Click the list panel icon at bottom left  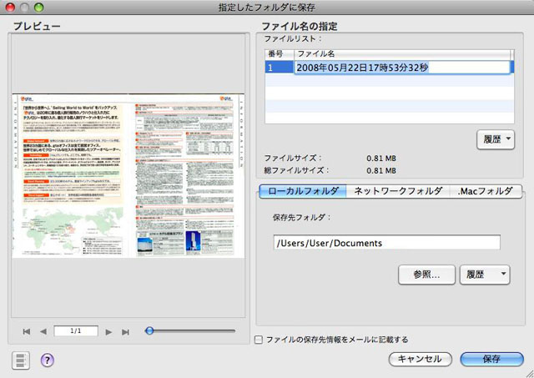pos(21,360)
